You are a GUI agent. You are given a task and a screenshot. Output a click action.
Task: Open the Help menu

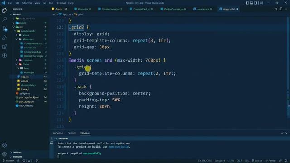coord(71,3)
